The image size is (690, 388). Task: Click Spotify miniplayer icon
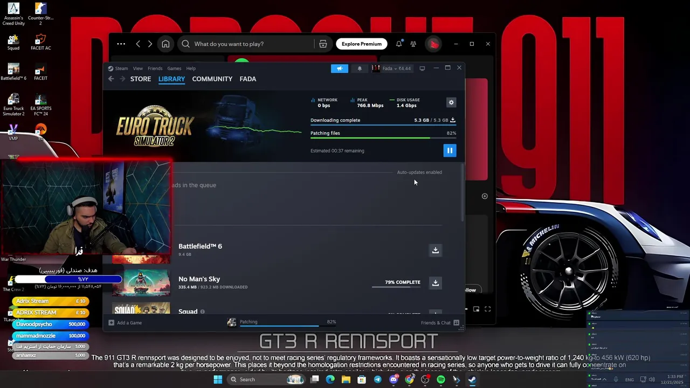[x=476, y=309]
